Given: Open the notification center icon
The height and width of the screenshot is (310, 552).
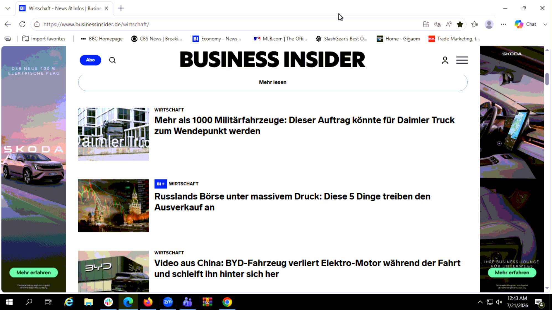Looking at the screenshot, I should pyautogui.click(x=540, y=303).
